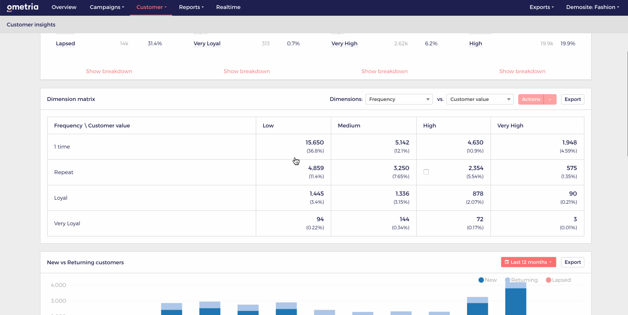Click the High segment label in summary

coord(476,44)
